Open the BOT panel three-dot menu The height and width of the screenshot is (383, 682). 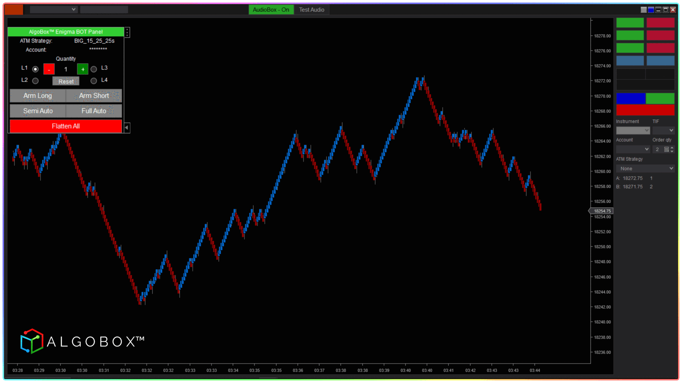127,32
